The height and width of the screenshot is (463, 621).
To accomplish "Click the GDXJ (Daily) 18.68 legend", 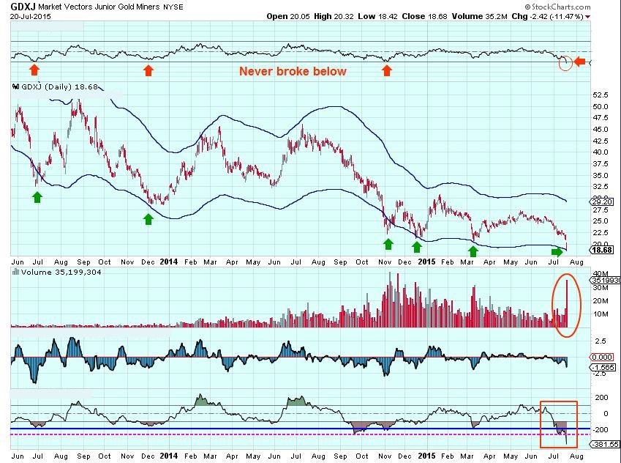I will [x=59, y=86].
